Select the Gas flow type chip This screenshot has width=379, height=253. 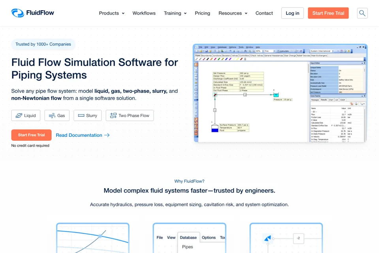click(57, 115)
